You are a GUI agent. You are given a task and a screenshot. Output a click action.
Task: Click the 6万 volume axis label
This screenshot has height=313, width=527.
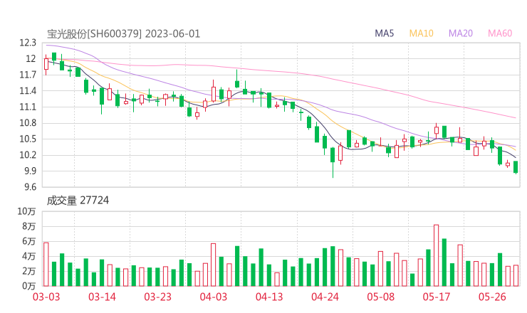coord(29,241)
